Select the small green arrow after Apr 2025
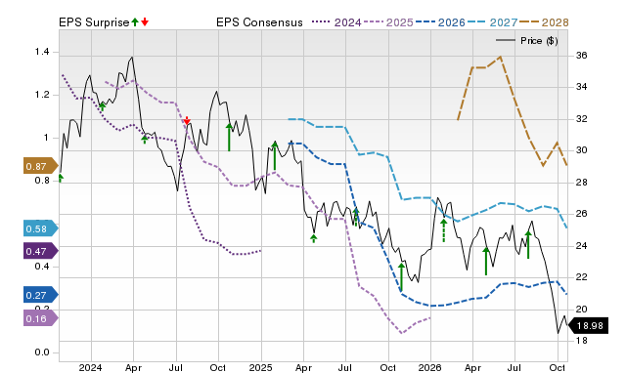This screenshot has height=373, width=626. click(314, 238)
